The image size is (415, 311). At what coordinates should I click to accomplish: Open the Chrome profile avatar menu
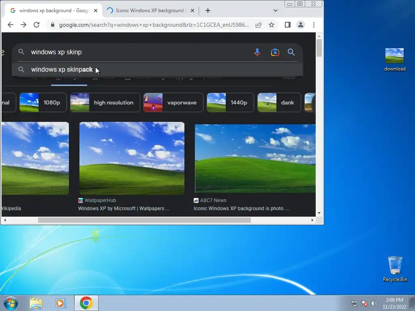click(x=301, y=25)
